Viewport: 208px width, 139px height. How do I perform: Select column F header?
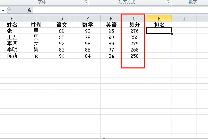(111, 18)
